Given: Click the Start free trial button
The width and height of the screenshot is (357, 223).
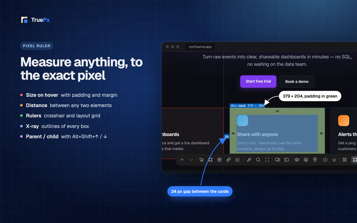Looking at the screenshot, I should click(x=258, y=81).
